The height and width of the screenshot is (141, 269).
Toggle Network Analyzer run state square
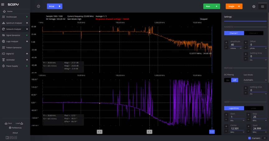(x=27, y=29)
